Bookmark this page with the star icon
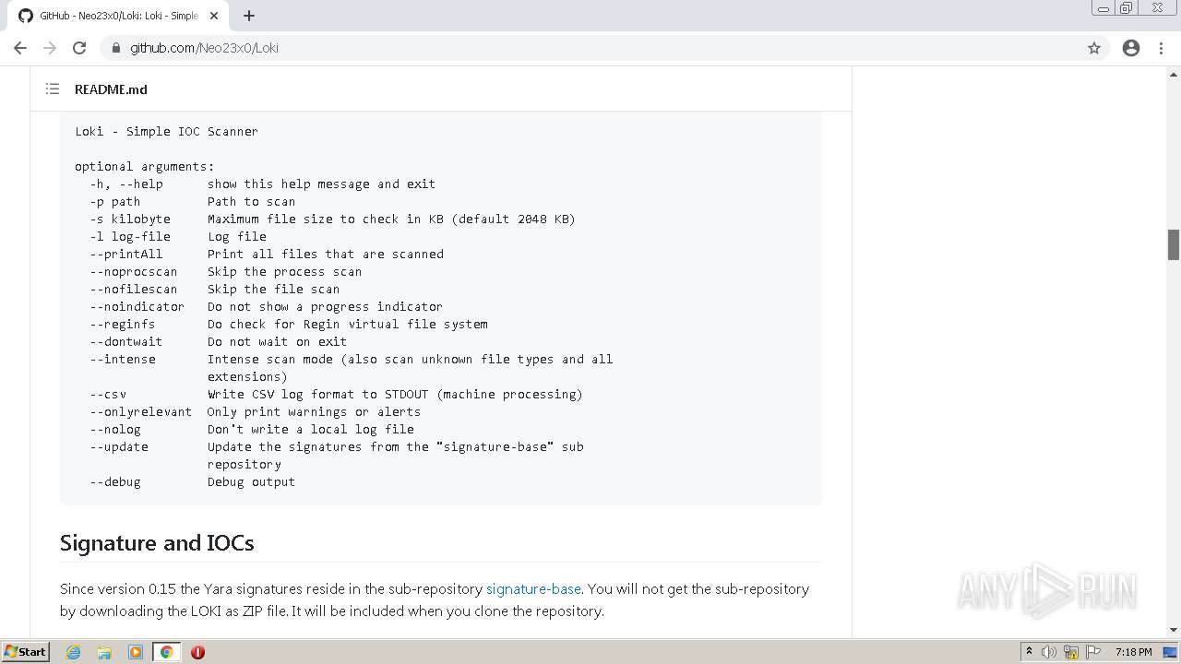This screenshot has width=1181, height=664. point(1094,48)
